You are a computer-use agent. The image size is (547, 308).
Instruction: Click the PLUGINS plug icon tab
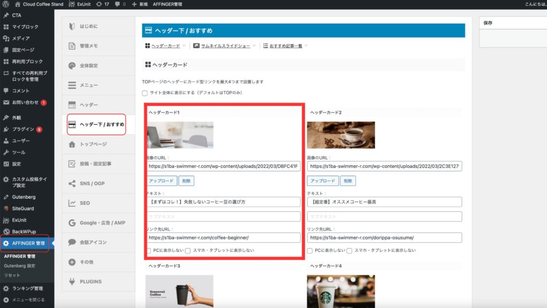pyautogui.click(x=72, y=282)
